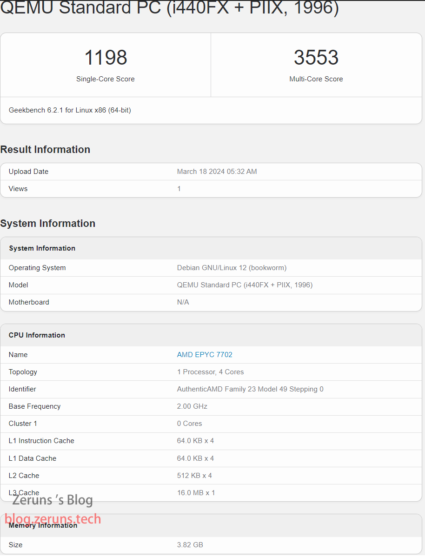Select the upload date March 18 2024 value
The height and width of the screenshot is (557, 425).
(217, 172)
